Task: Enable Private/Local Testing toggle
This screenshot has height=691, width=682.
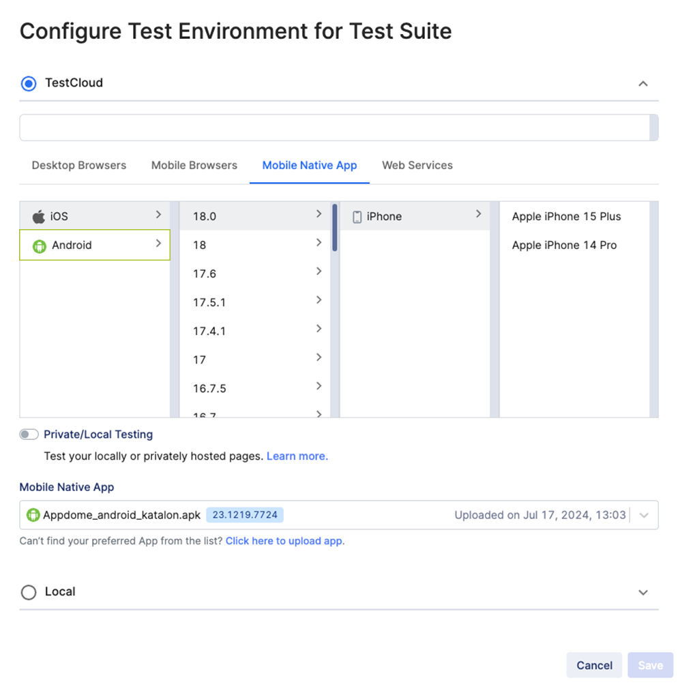Action: 29,434
